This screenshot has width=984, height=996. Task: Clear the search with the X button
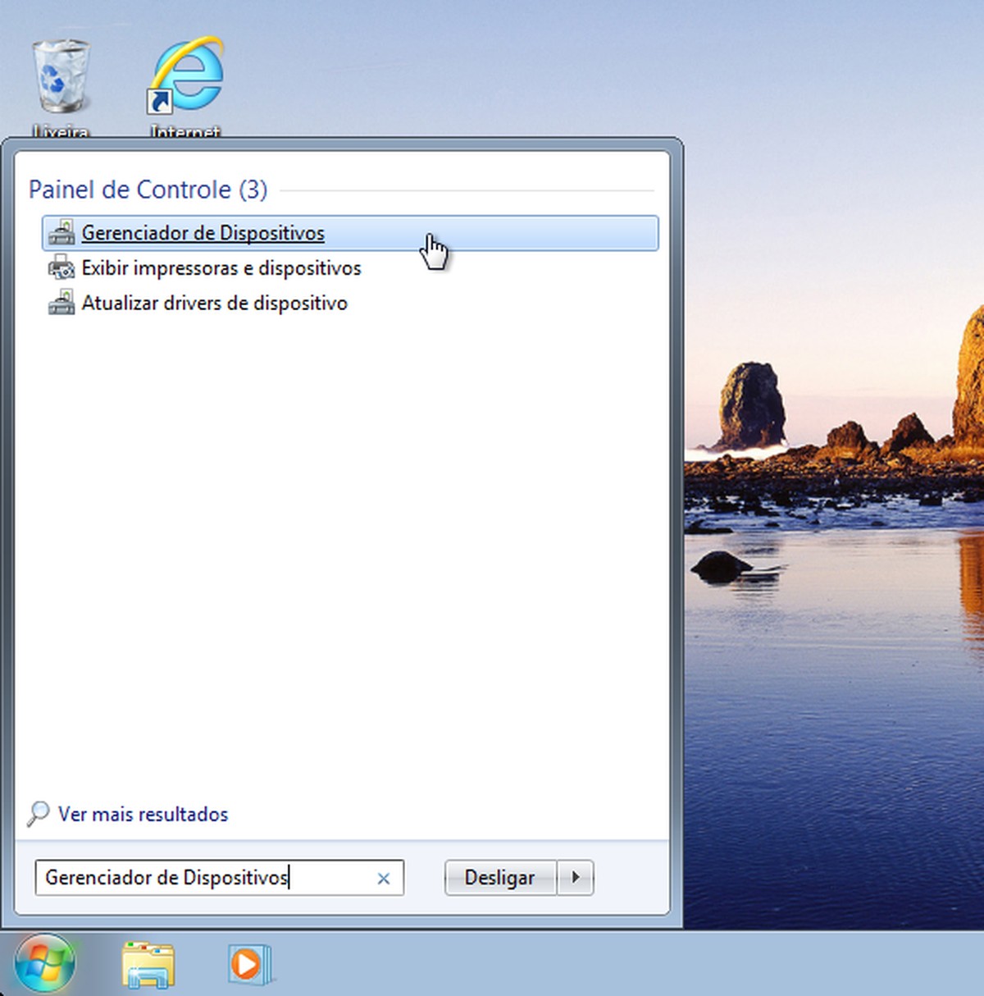point(383,879)
